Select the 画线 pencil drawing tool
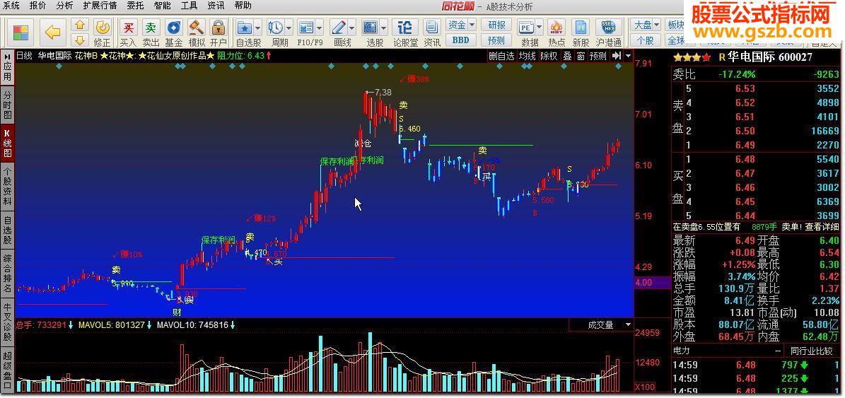Image resolution: width=845 pixels, height=398 pixels. [339, 28]
